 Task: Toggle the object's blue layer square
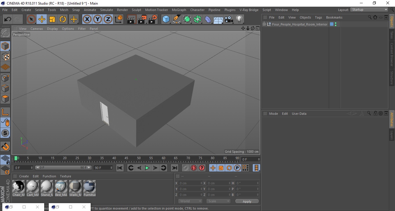click(332, 24)
